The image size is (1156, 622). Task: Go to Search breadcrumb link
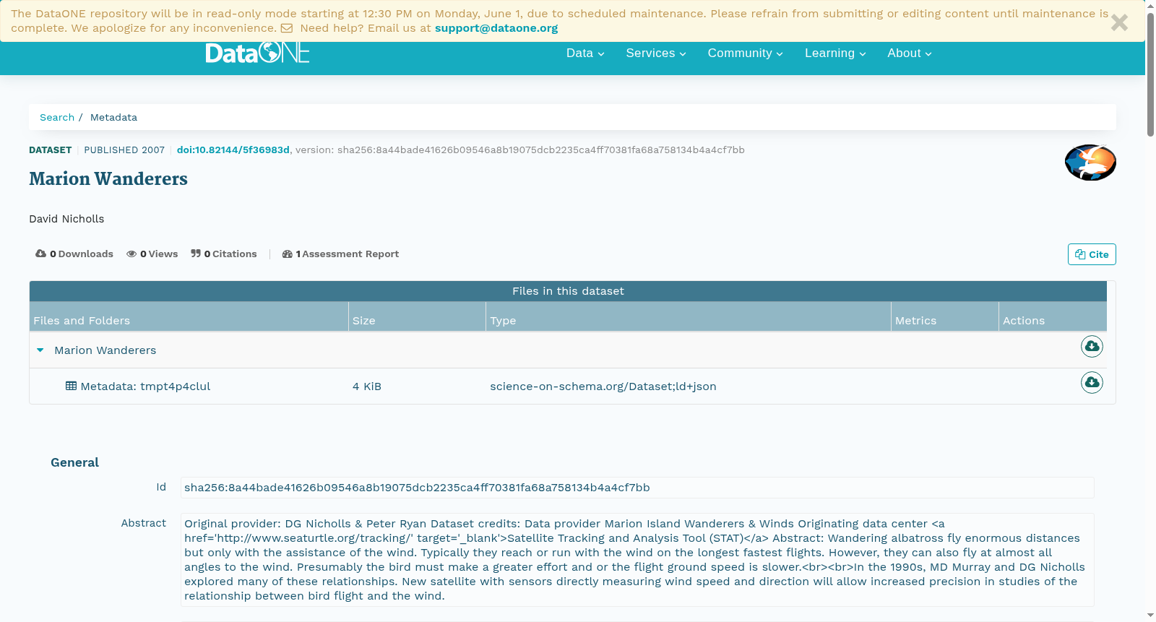pos(57,117)
